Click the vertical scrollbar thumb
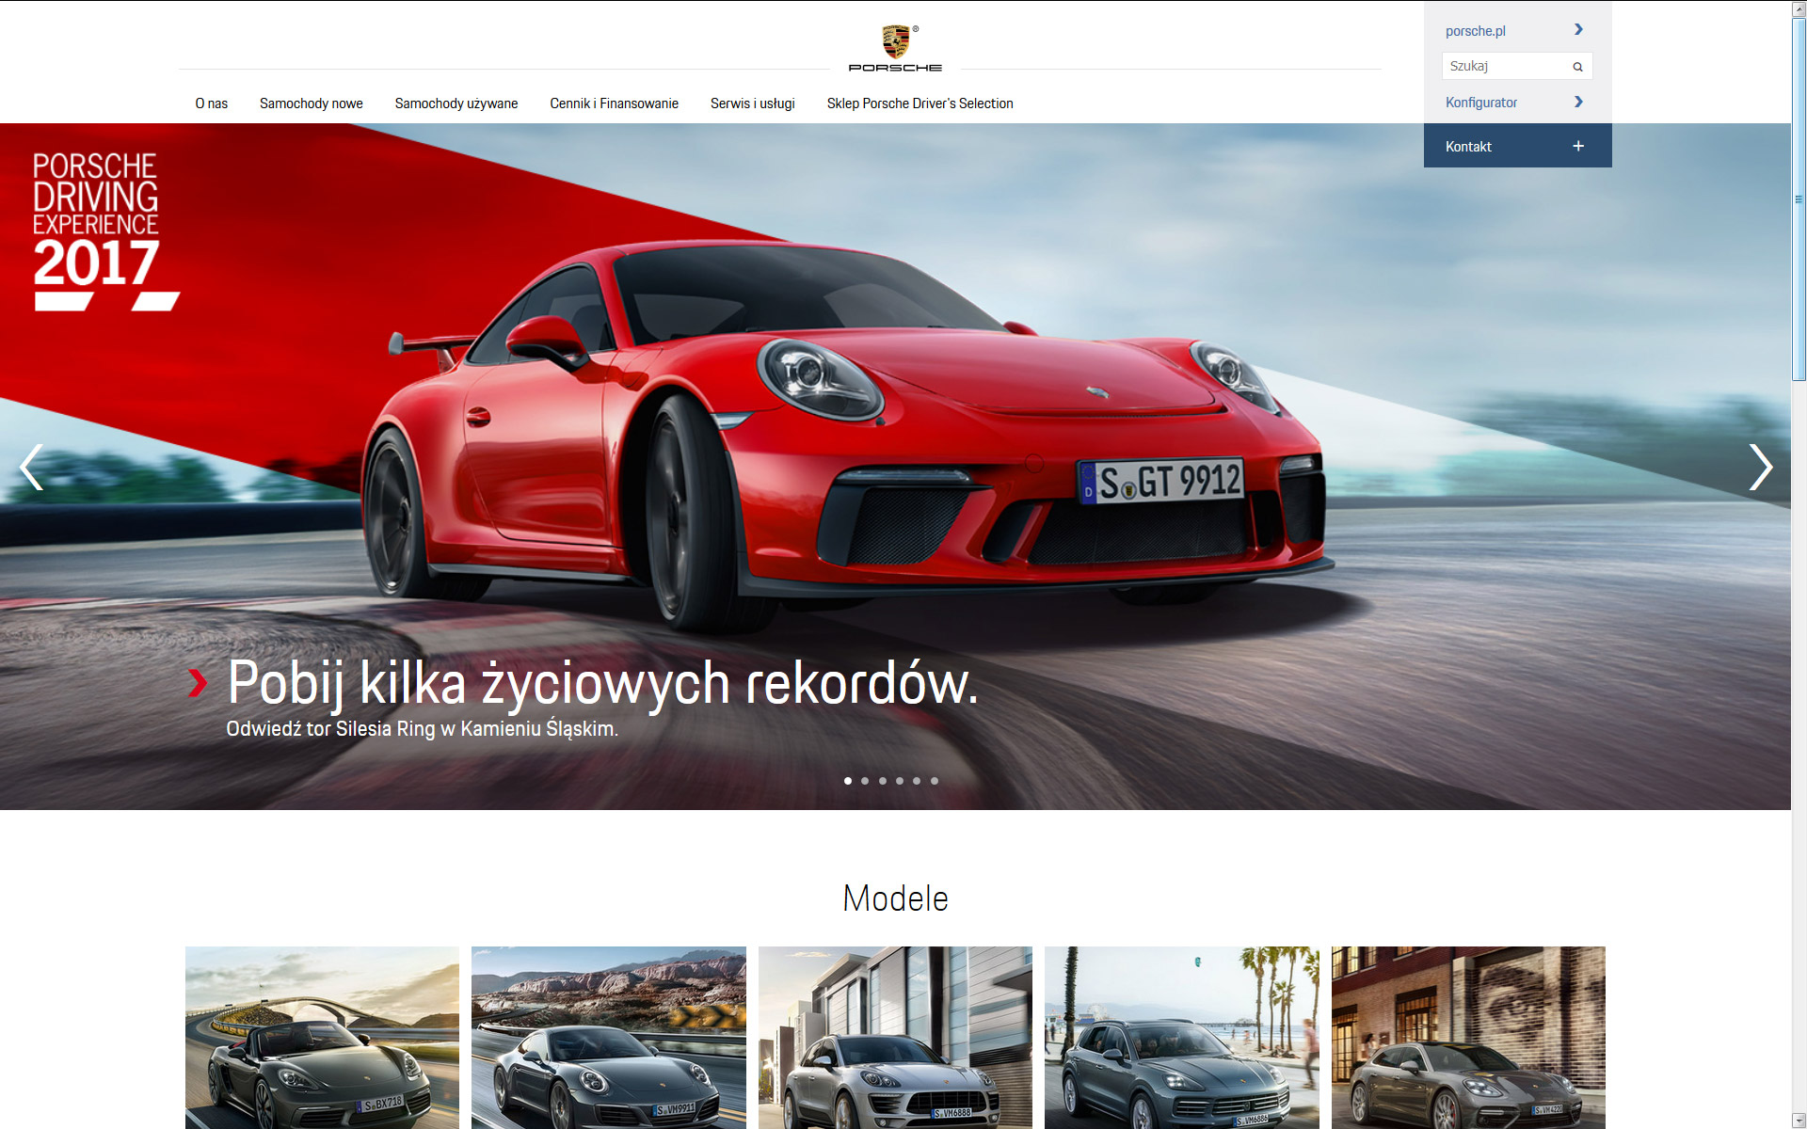The image size is (1807, 1129). 1799,198
